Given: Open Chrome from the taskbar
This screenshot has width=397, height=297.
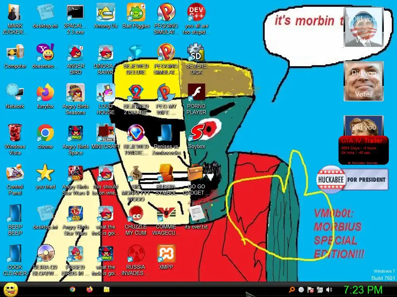Looking at the screenshot, I should click(72, 289).
